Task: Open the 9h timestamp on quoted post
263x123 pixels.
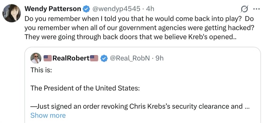Action: [159, 58]
